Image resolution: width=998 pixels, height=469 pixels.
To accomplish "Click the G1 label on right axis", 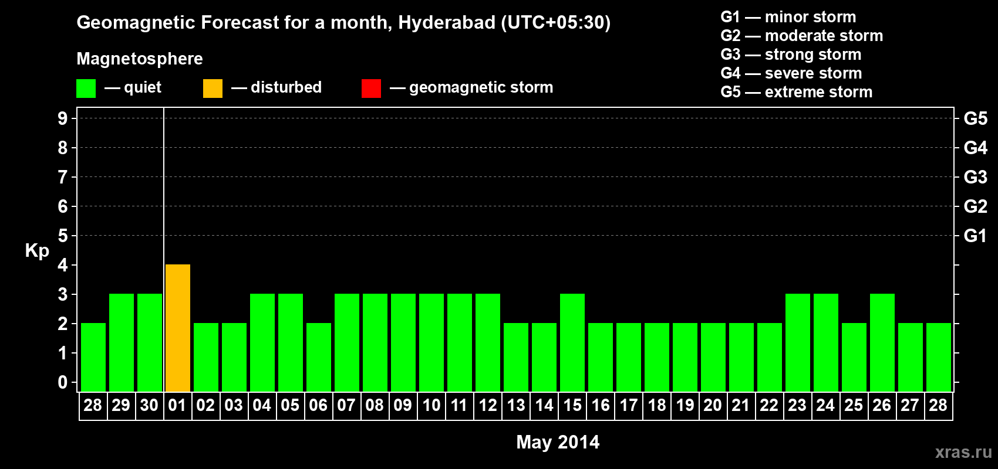I will (x=976, y=236).
